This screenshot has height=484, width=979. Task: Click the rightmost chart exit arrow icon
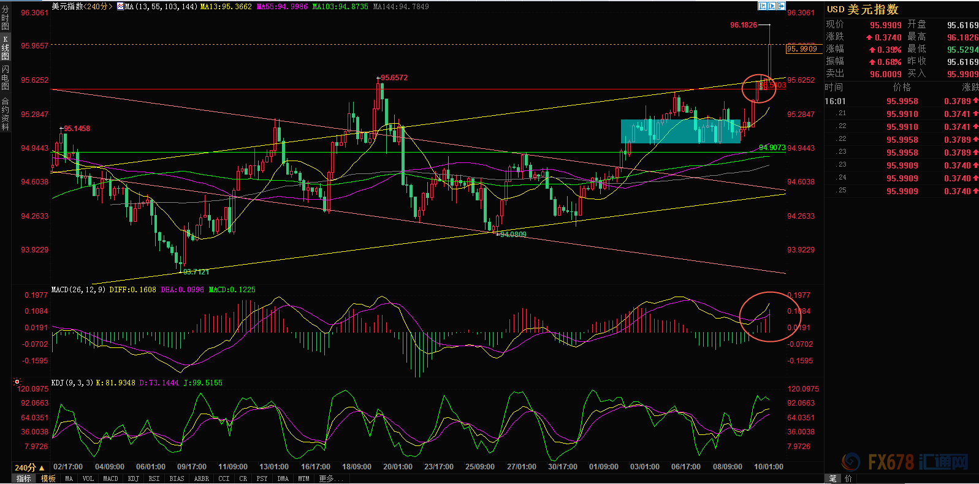tap(781, 6)
